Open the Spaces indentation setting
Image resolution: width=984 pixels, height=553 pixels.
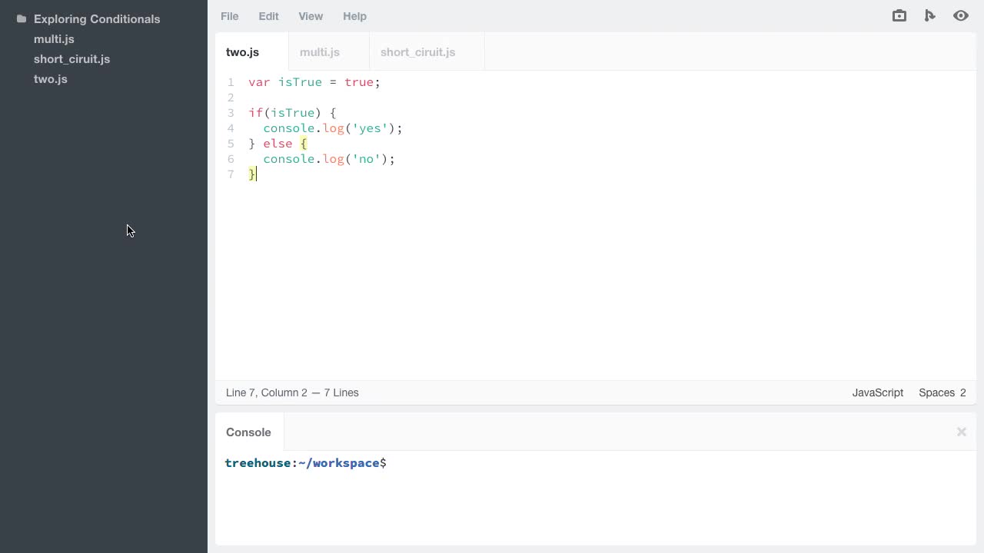(942, 392)
